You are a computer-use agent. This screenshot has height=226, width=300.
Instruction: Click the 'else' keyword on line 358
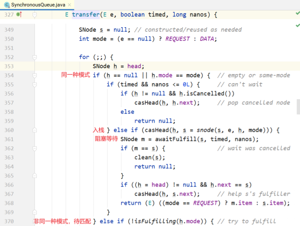click(x=127, y=112)
